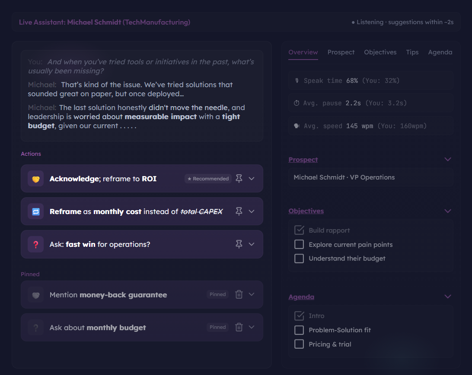Click the question mark icon beside fast win suggestion
Viewport: 472px width, 375px height.
click(35, 244)
